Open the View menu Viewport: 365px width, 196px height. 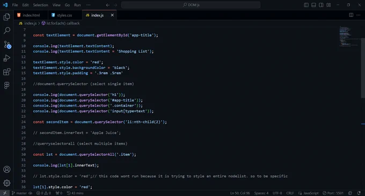pos(56,5)
